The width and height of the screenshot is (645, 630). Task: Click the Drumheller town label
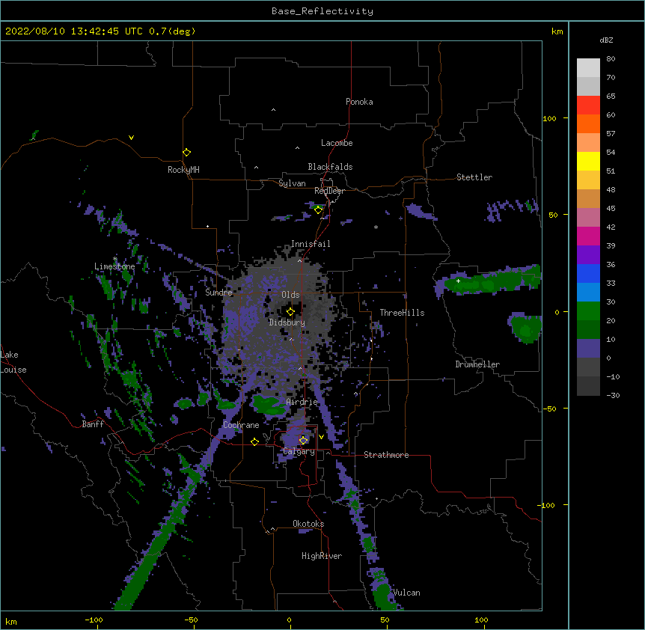pos(477,364)
